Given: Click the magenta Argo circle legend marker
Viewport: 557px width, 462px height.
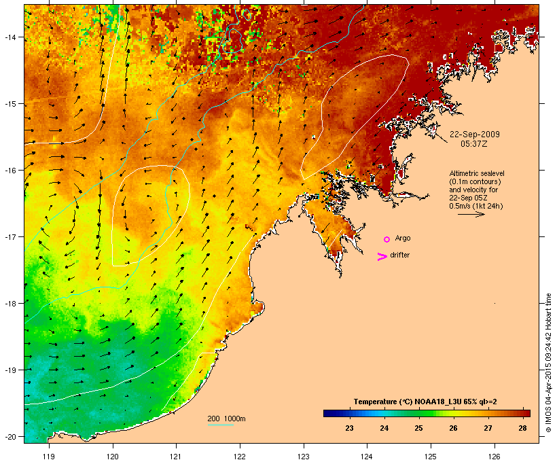Looking at the screenshot, I should pyautogui.click(x=387, y=239).
